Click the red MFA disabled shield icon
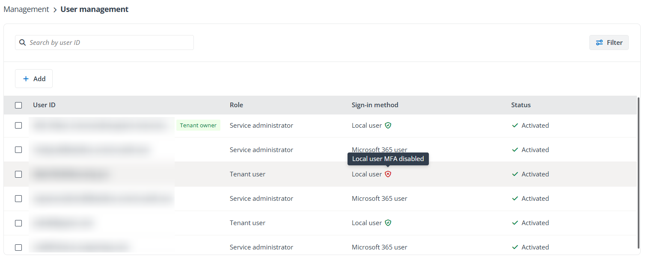This screenshot has width=645, height=261. pos(388,174)
